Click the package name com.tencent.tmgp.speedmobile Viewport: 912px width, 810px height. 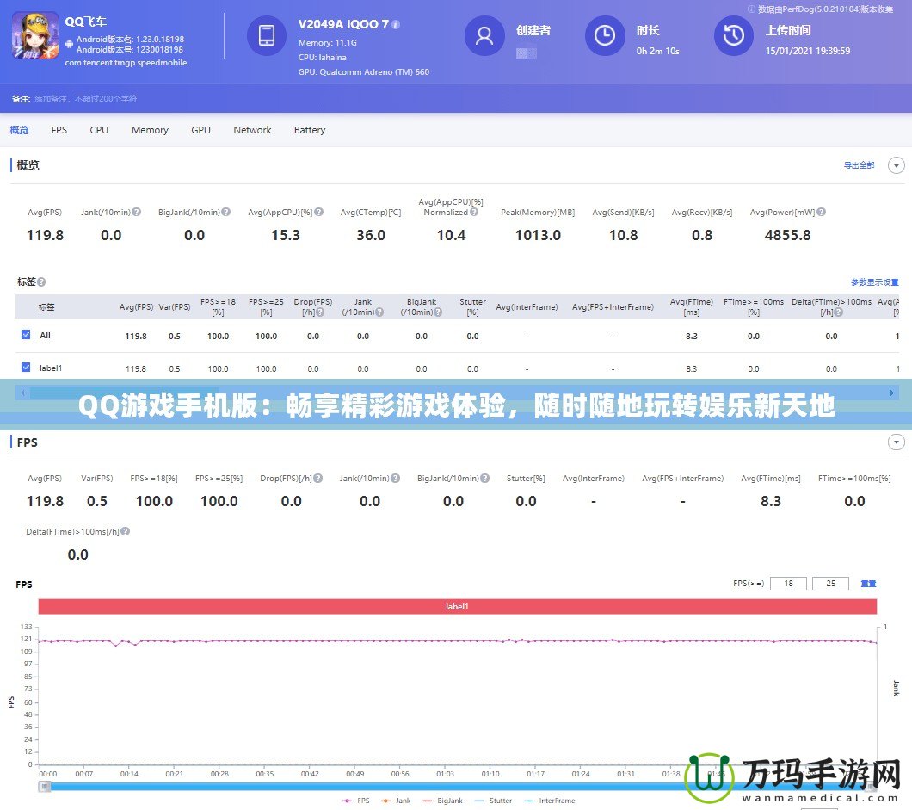coord(126,62)
